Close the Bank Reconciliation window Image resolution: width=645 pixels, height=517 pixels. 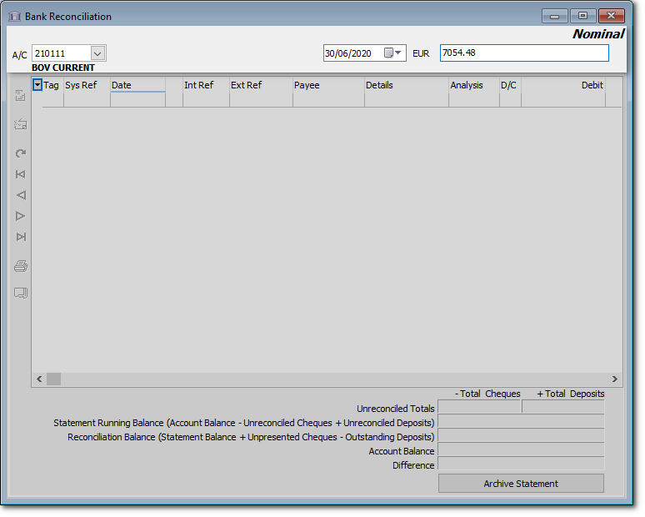click(x=612, y=17)
